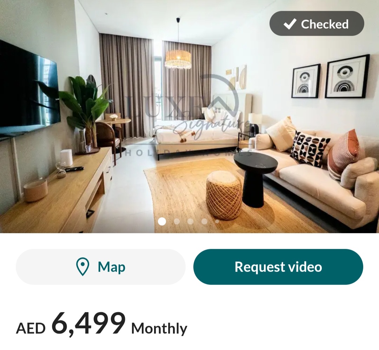379x350 pixels.
Task: Tap the Checked text label
Action: [325, 24]
